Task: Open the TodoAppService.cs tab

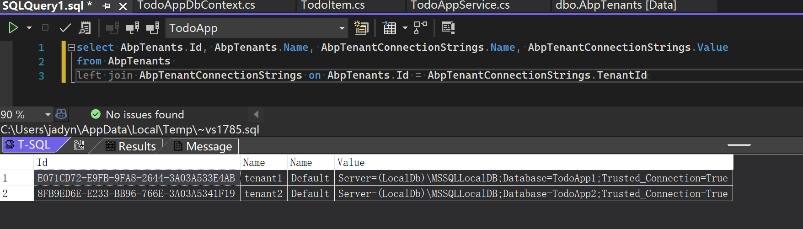Action: tap(460, 5)
